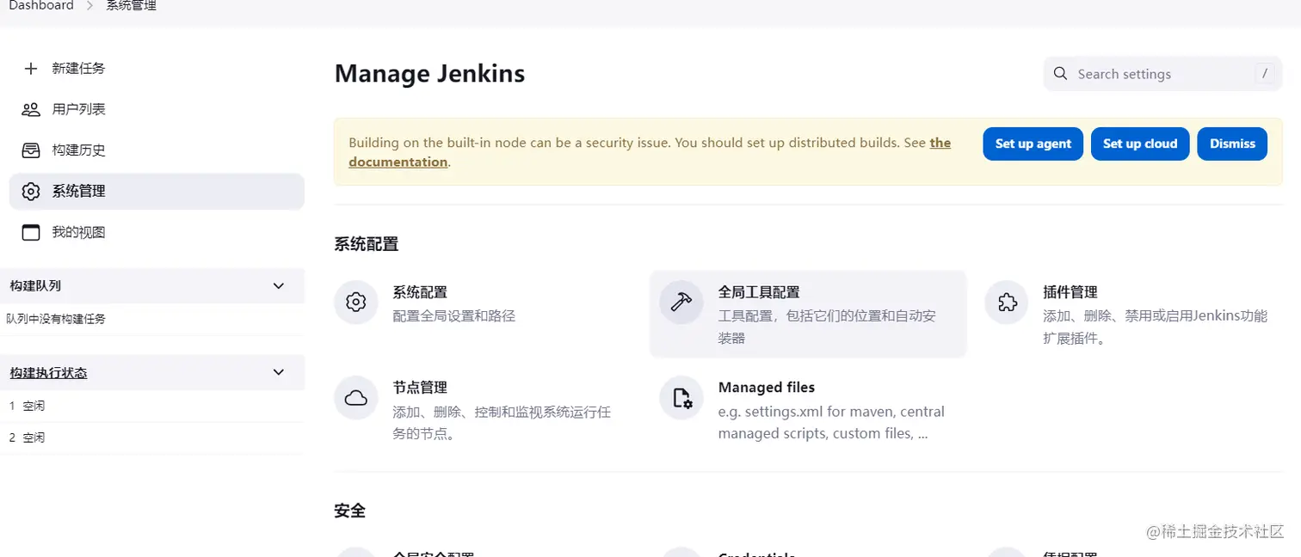Click the gear icon of the 系统配置 card
The image size is (1301, 557).
[x=356, y=303]
